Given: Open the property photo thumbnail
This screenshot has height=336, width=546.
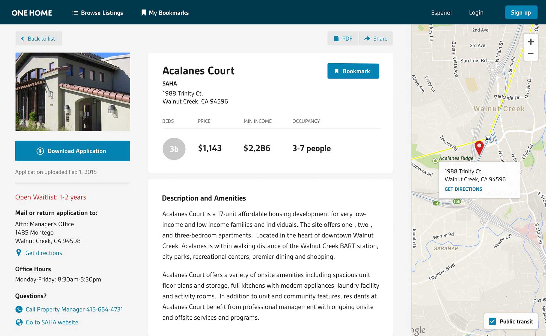Looking at the screenshot, I should coord(73,92).
